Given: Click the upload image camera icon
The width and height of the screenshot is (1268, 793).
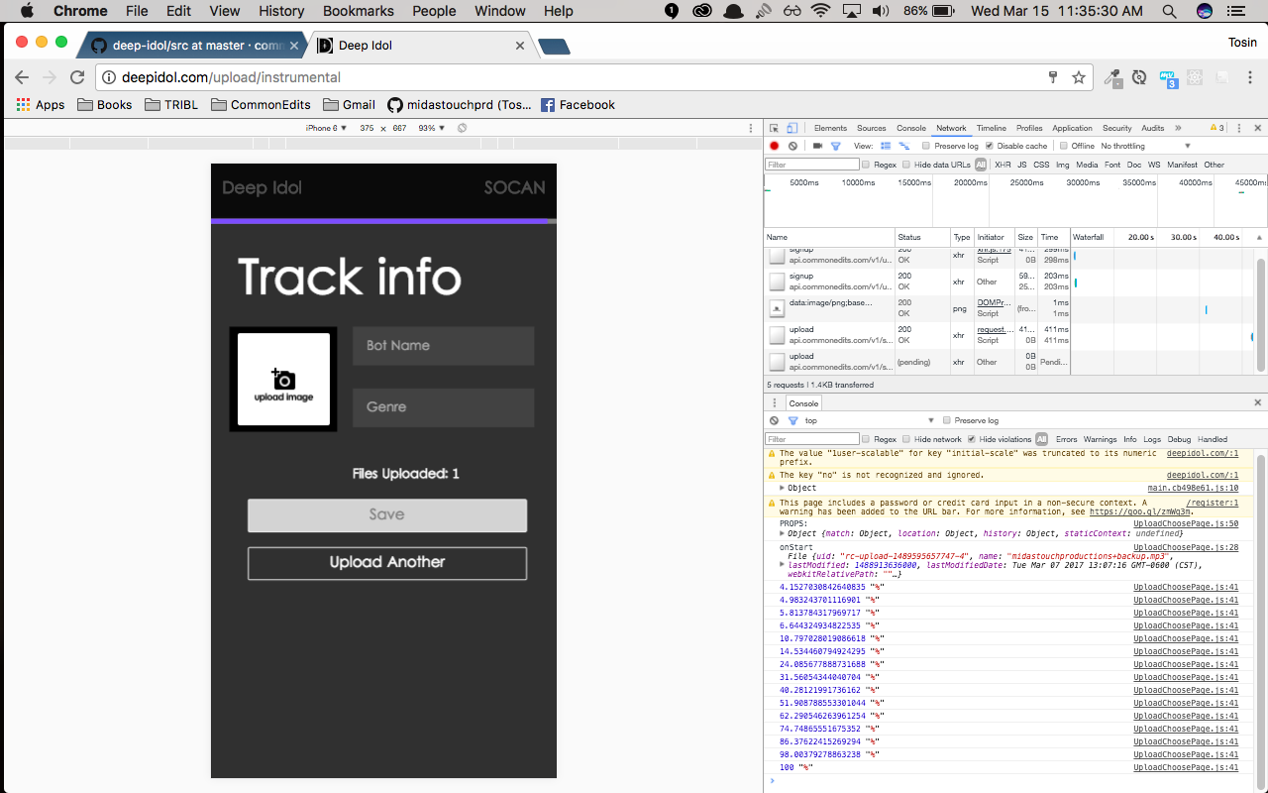Looking at the screenshot, I should (283, 380).
